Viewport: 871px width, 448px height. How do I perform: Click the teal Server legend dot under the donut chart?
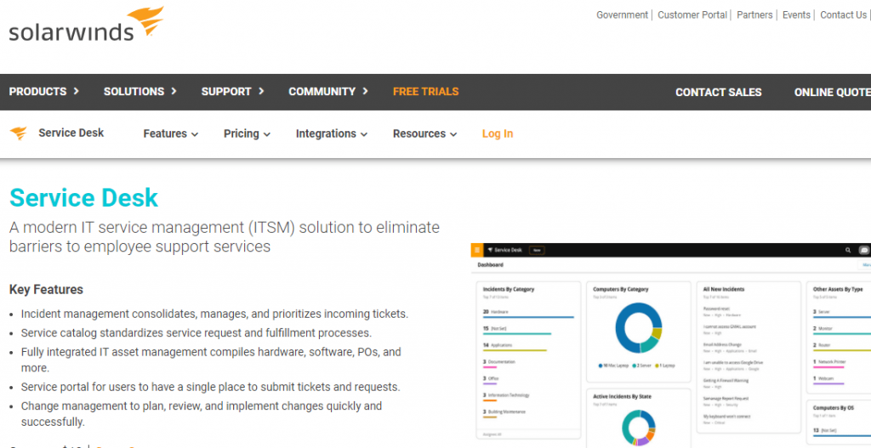(x=633, y=366)
